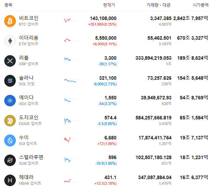Open the 비트코인 name link
The image size is (211, 190).
click(29, 18)
